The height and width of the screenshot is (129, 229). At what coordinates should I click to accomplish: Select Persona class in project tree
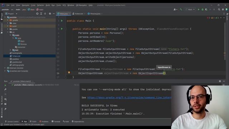click(x=22, y=44)
